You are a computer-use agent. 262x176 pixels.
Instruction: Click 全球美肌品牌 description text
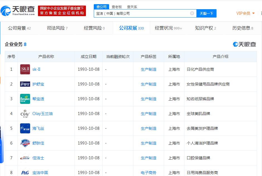198,114
